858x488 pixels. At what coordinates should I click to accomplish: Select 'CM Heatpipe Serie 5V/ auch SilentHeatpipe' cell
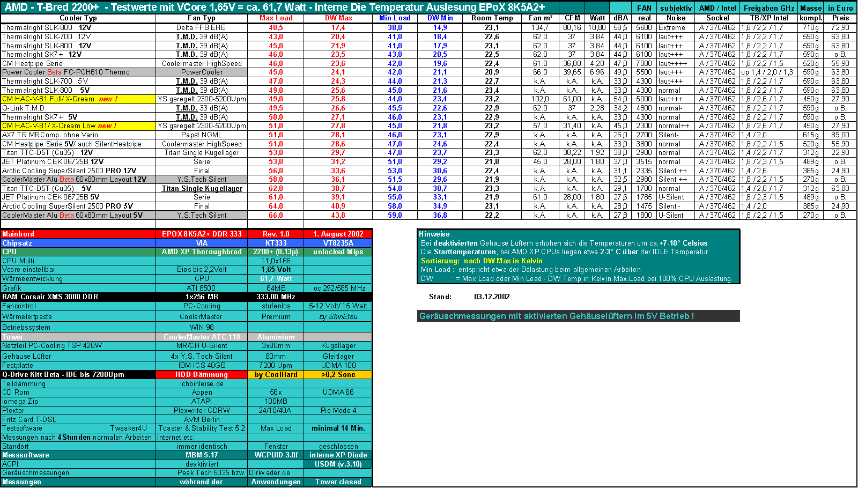pyautogui.click(x=78, y=144)
